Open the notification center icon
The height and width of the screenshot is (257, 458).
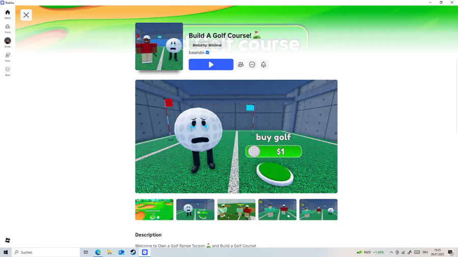(x=451, y=252)
